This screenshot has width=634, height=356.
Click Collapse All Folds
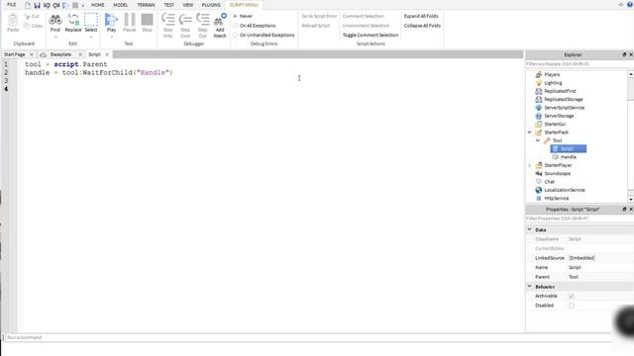tap(422, 26)
